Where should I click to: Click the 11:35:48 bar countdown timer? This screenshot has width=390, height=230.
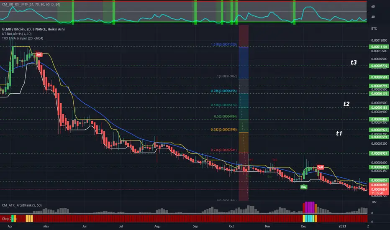click(x=377, y=193)
